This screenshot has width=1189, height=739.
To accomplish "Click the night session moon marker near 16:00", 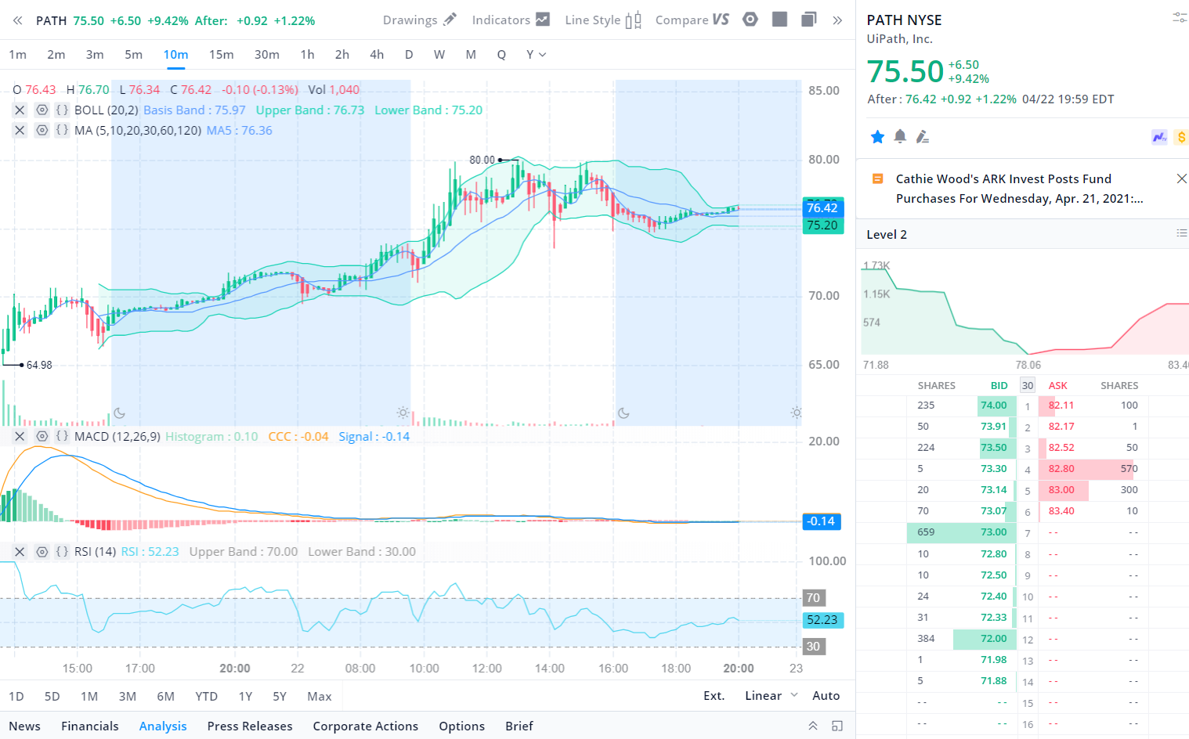I will coord(624,413).
